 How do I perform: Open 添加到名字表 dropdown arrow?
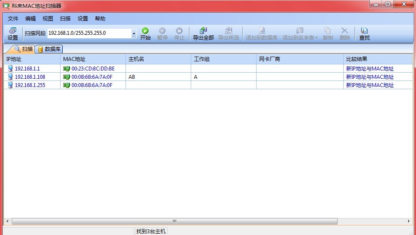coord(316,37)
